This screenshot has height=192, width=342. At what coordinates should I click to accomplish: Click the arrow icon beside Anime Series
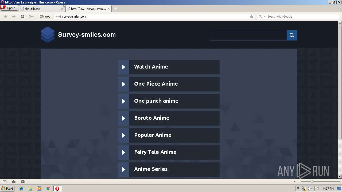[x=123, y=169]
